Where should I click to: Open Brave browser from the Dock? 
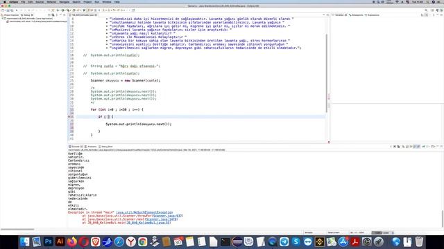pos(96,242)
